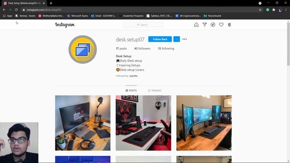Close the Desk Setup tab
The width and height of the screenshot is (290, 163).
point(44,3)
